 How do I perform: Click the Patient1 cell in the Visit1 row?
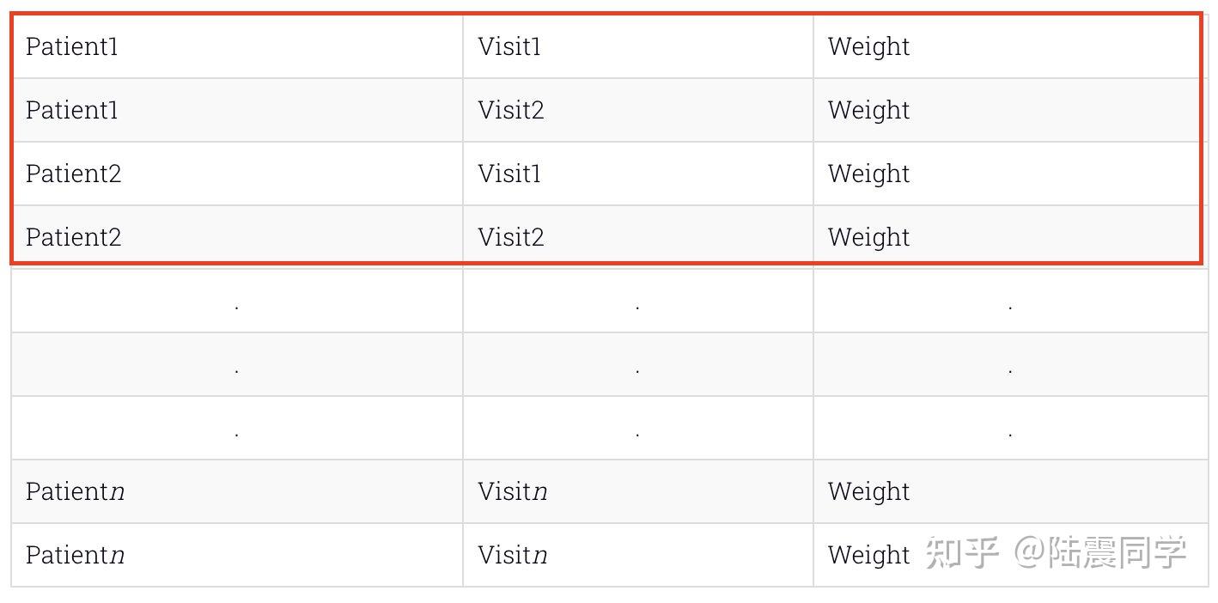point(72,46)
